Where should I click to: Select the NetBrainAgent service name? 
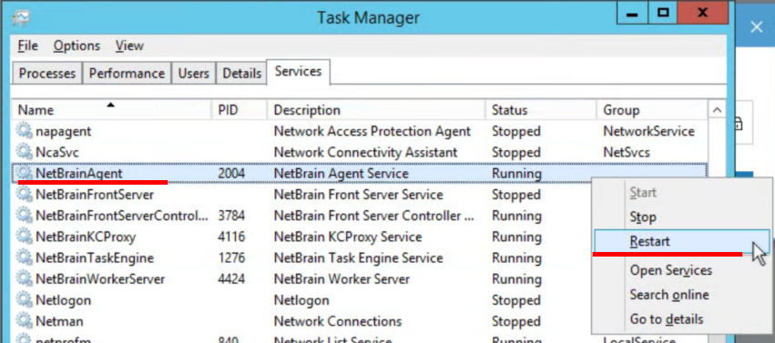click(x=79, y=173)
